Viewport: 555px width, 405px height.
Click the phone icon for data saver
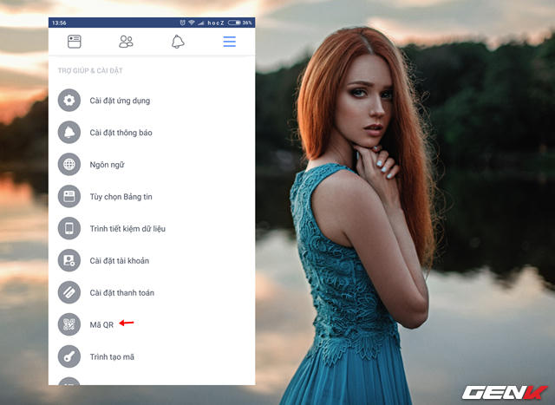69,229
